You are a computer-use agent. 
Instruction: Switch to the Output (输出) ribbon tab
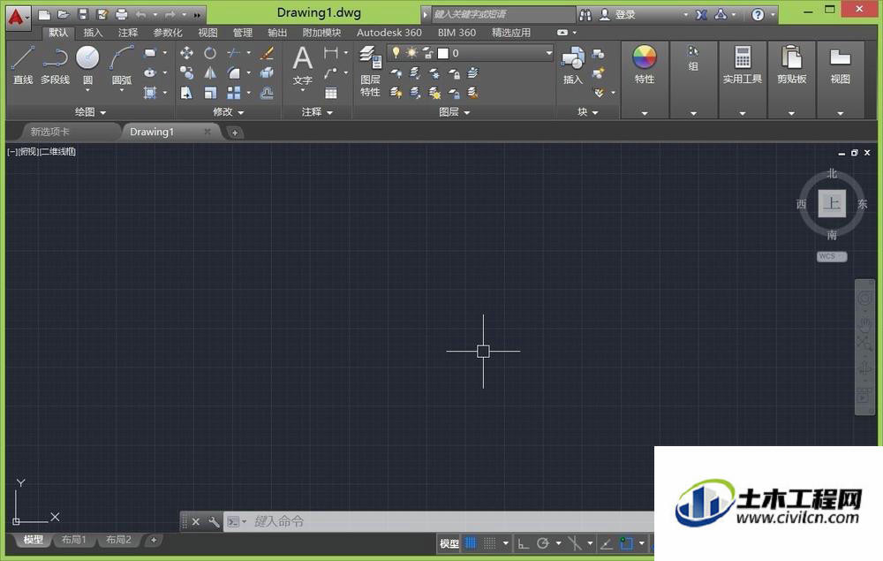coord(277,33)
